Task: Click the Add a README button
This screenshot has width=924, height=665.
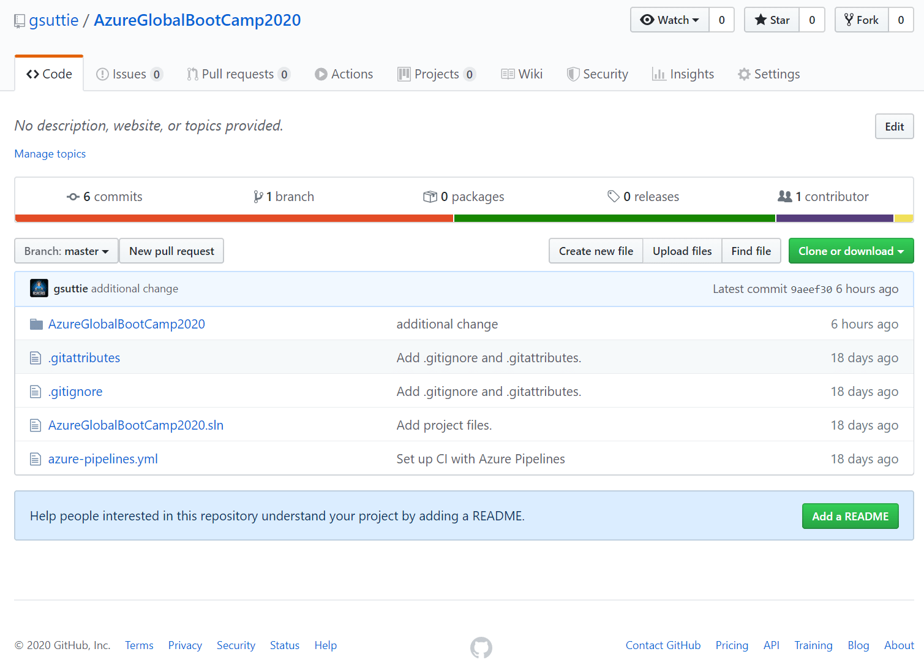Action: pos(851,517)
